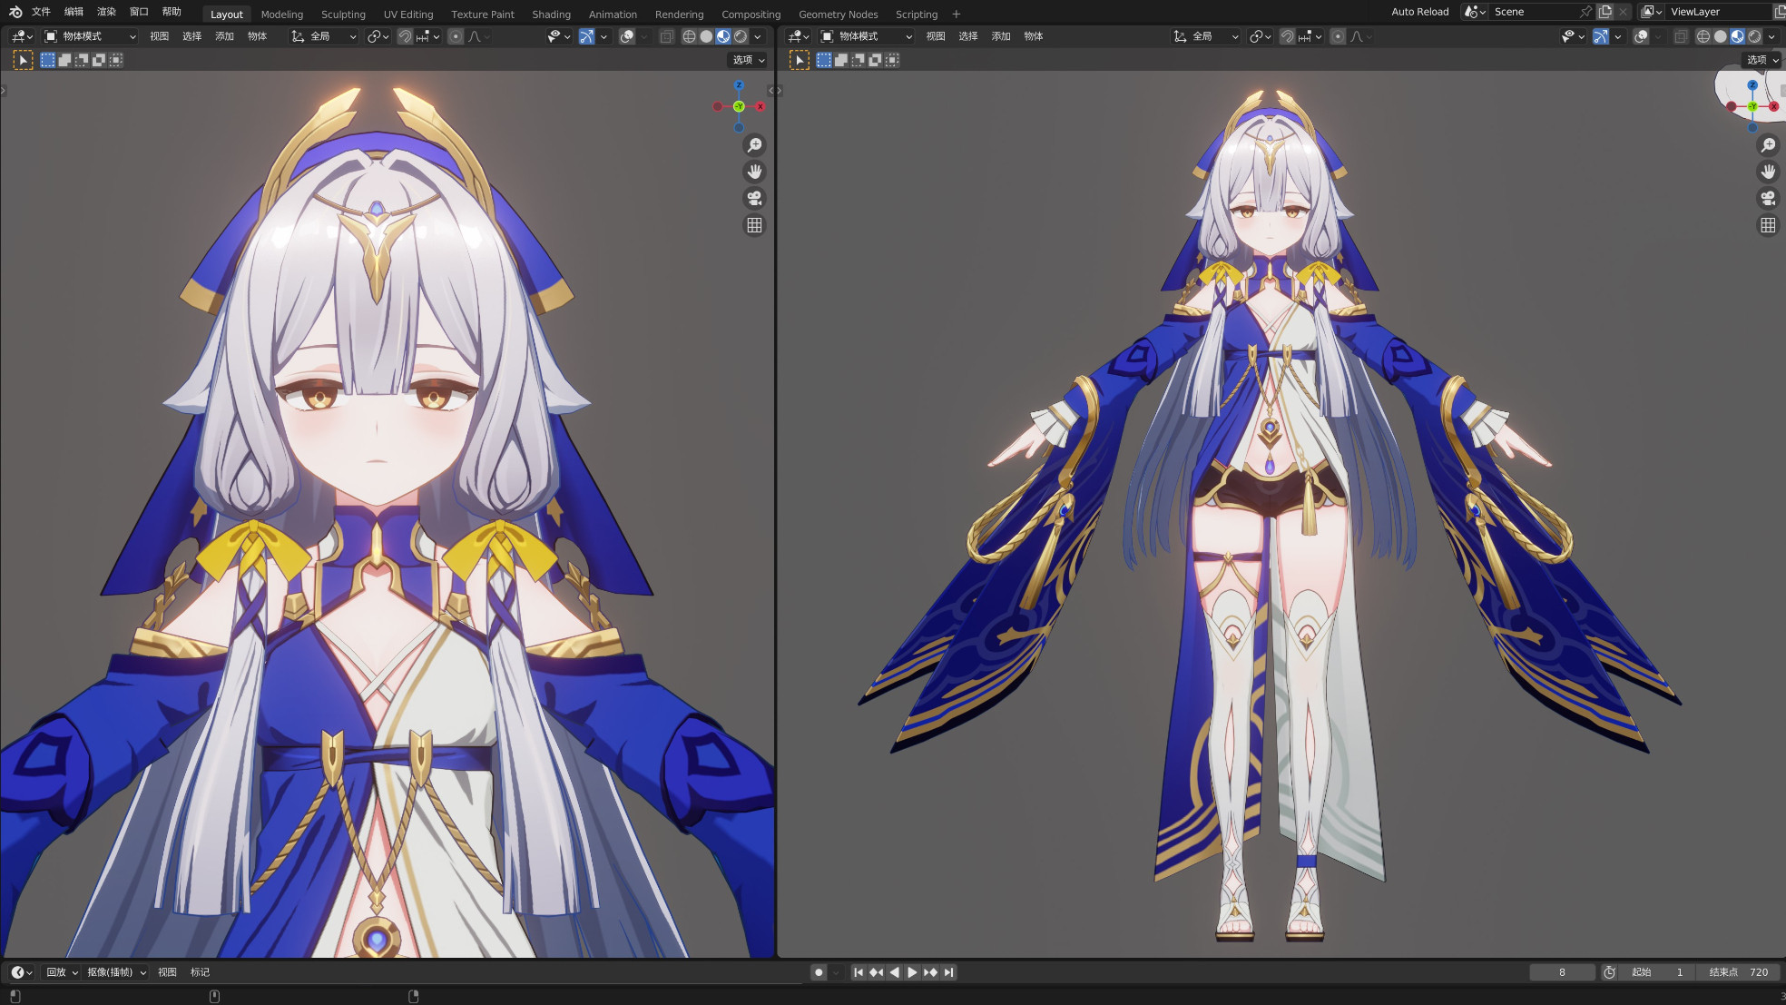
Task: Open 添加 add menu in right viewport
Action: point(1001,36)
